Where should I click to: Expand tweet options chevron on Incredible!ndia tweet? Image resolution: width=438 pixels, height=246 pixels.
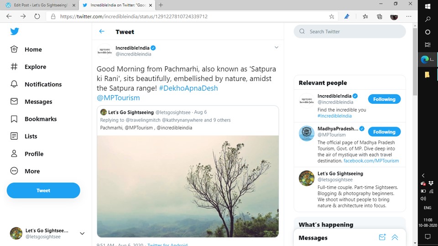click(276, 47)
